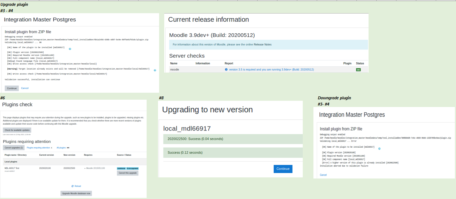Click 'Plugin name / Directory' column header
The height and width of the screenshot is (199, 456).
point(15,155)
